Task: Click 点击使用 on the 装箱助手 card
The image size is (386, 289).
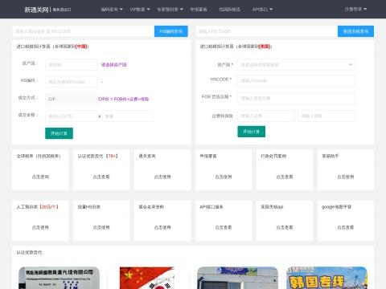Action: pyautogui.click(x=346, y=177)
